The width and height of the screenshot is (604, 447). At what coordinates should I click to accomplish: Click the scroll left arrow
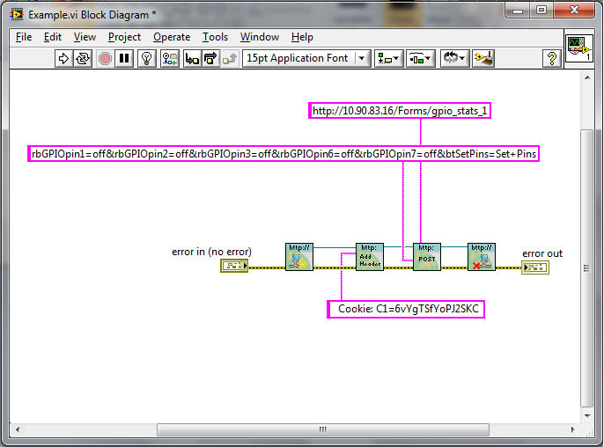pos(18,429)
